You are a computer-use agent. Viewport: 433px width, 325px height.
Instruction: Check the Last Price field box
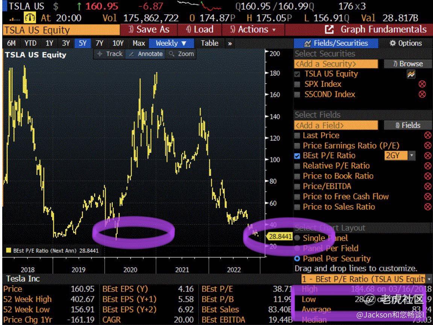297,136
